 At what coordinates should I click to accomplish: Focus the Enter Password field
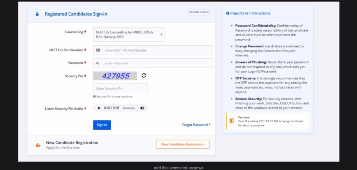(153, 63)
